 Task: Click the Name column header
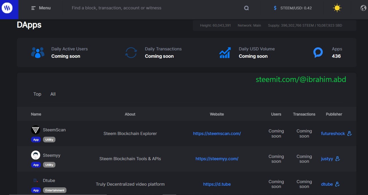point(36,114)
